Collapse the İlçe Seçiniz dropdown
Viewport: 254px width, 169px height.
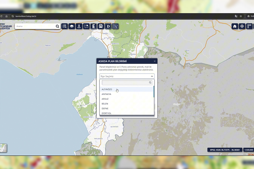pyautogui.click(x=152, y=76)
